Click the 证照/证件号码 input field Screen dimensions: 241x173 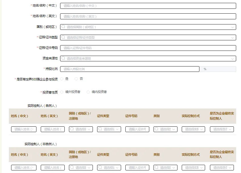tap(148, 48)
